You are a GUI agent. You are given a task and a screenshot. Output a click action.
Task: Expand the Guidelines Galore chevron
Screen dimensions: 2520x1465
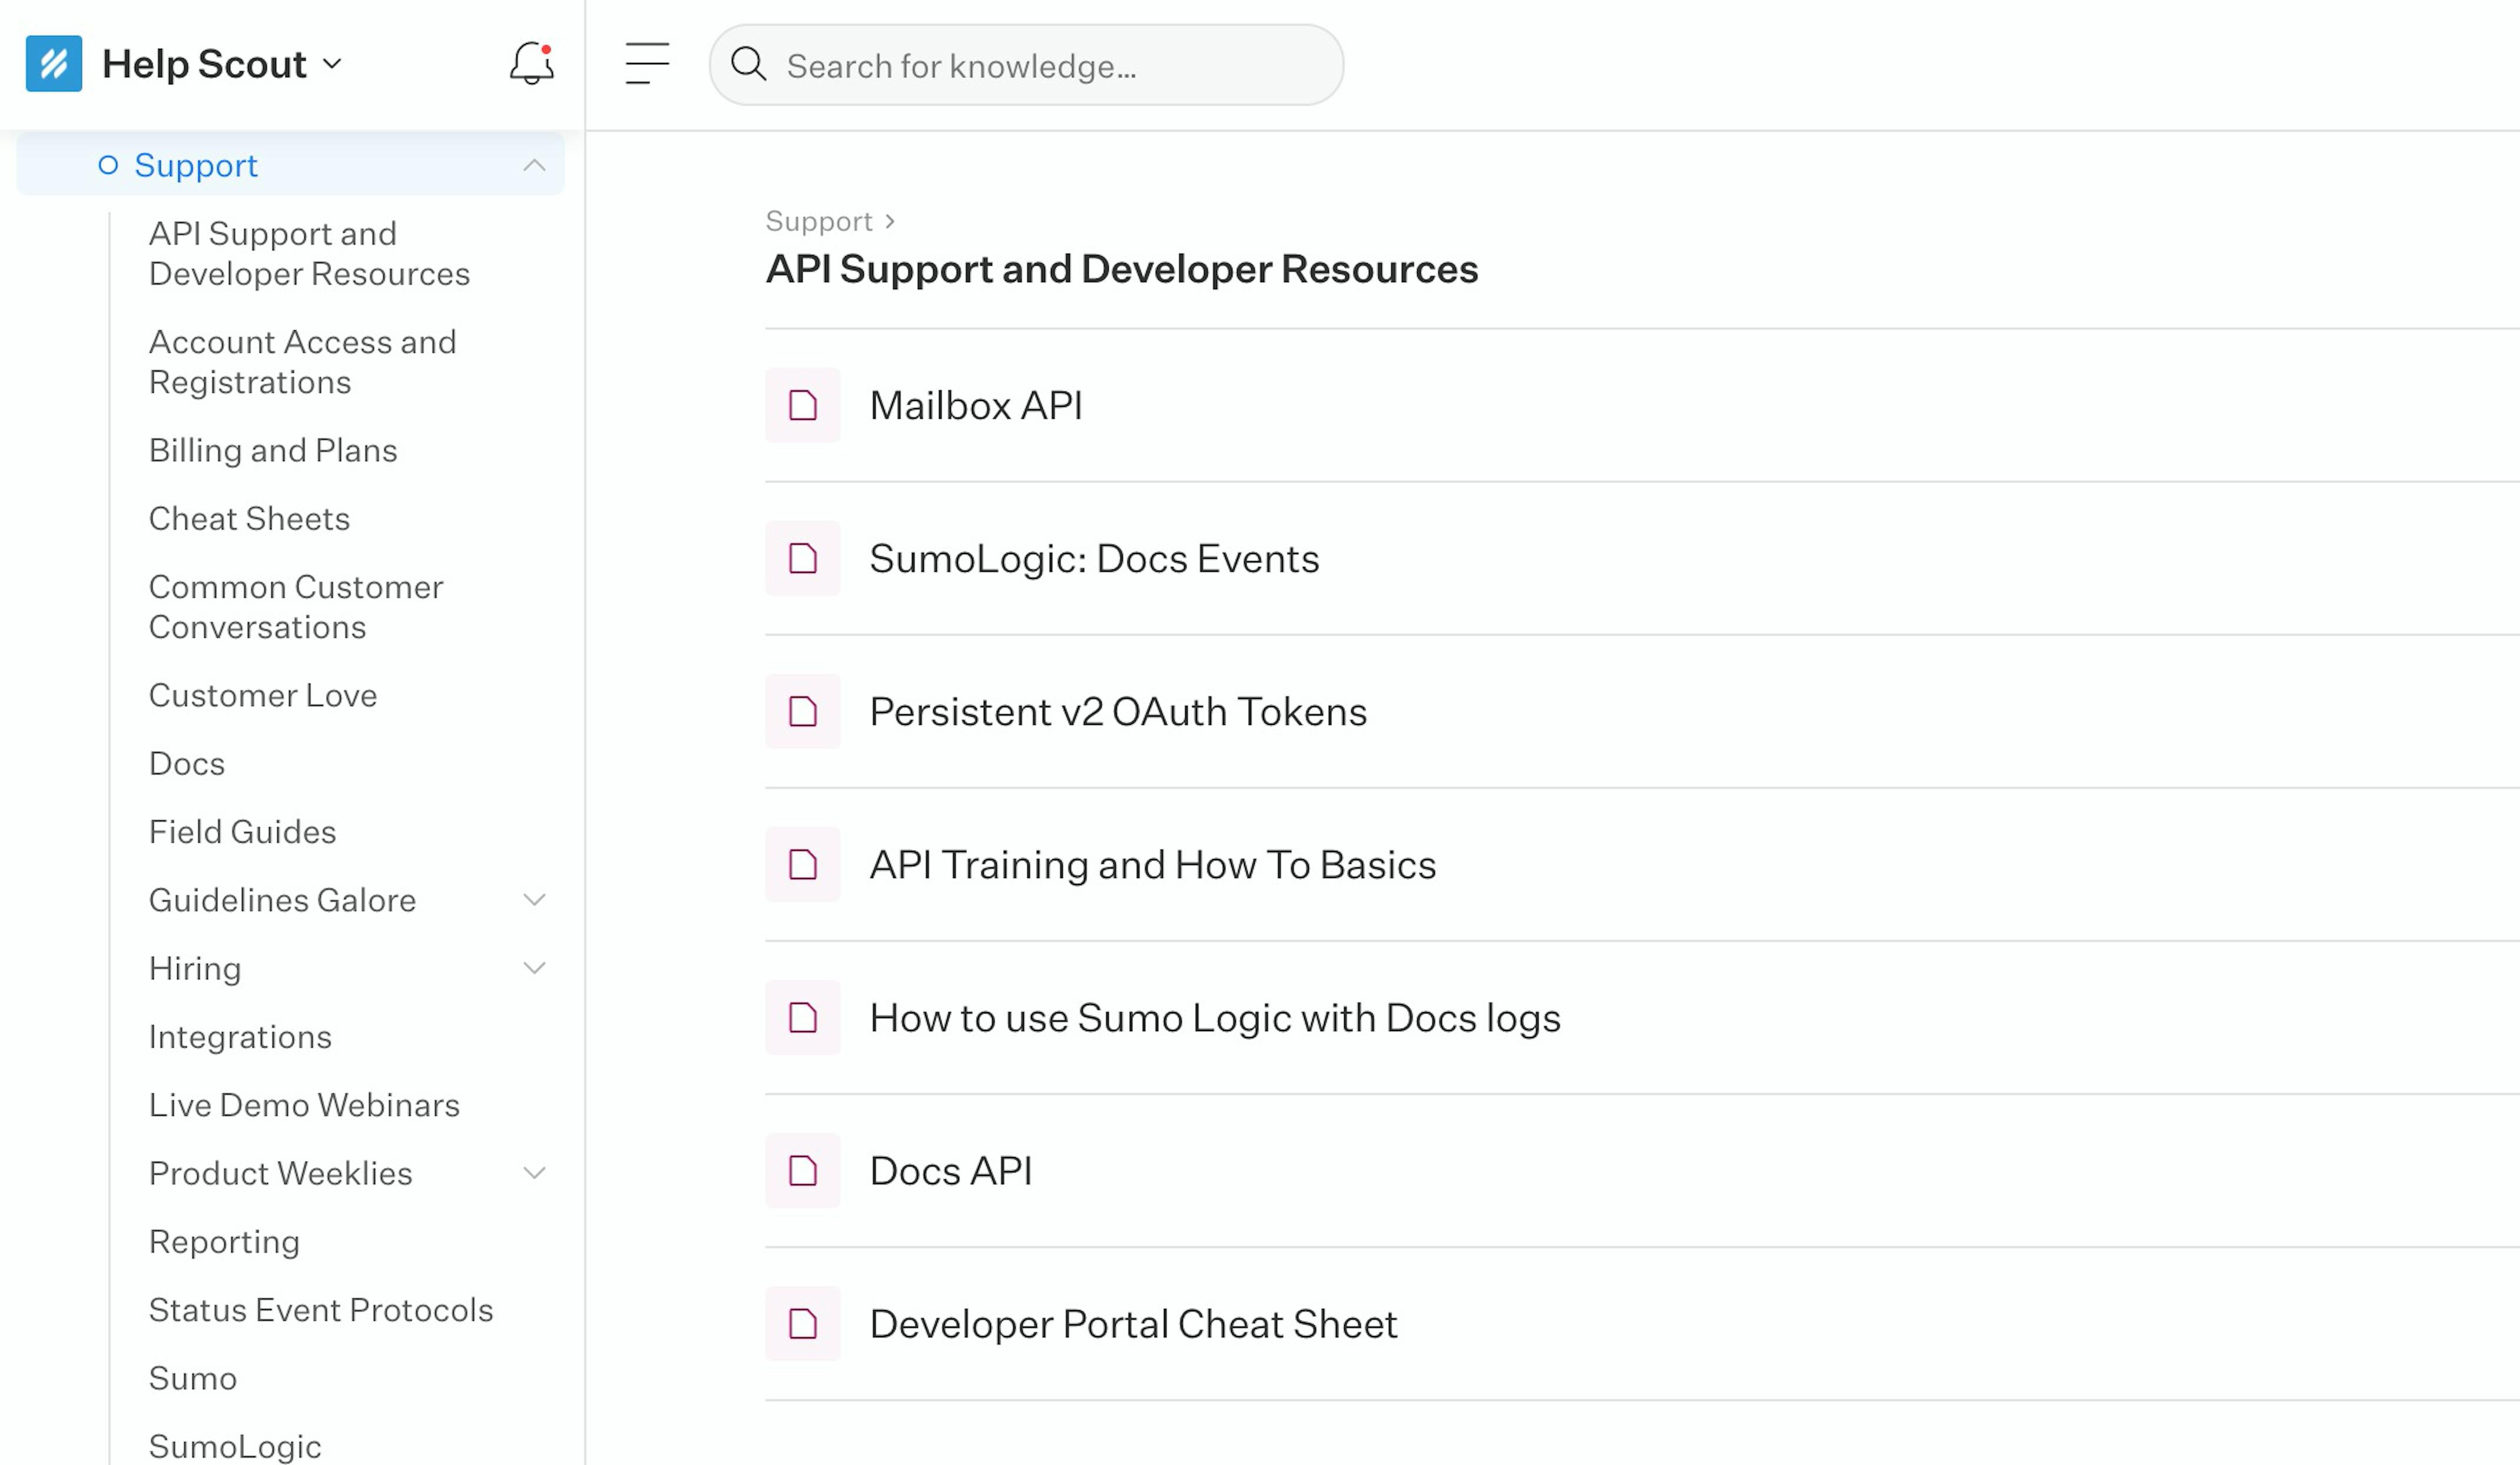pyautogui.click(x=535, y=900)
